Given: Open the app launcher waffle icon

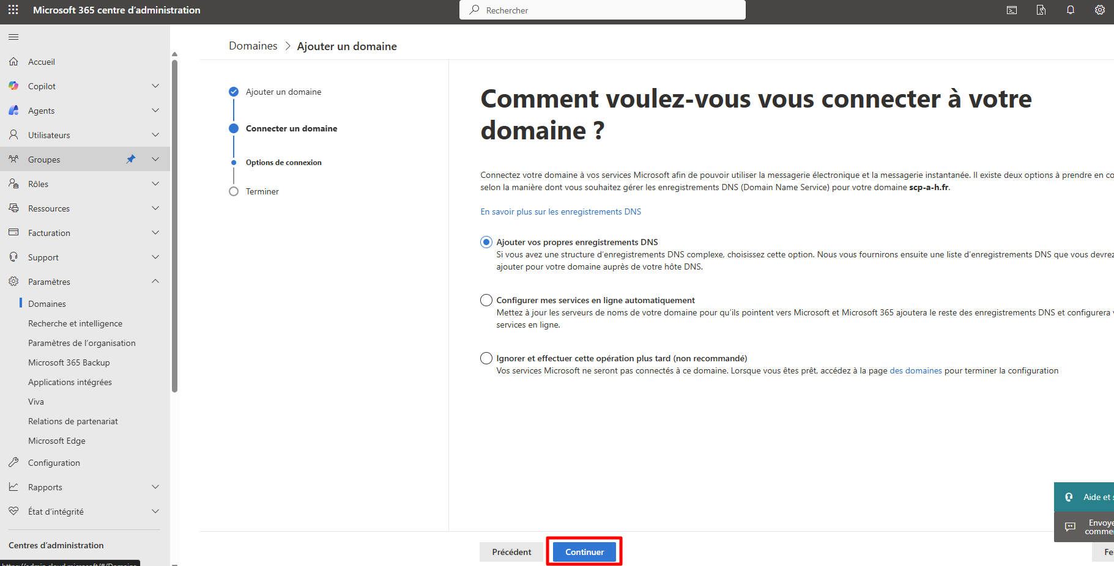Looking at the screenshot, I should [x=13, y=10].
